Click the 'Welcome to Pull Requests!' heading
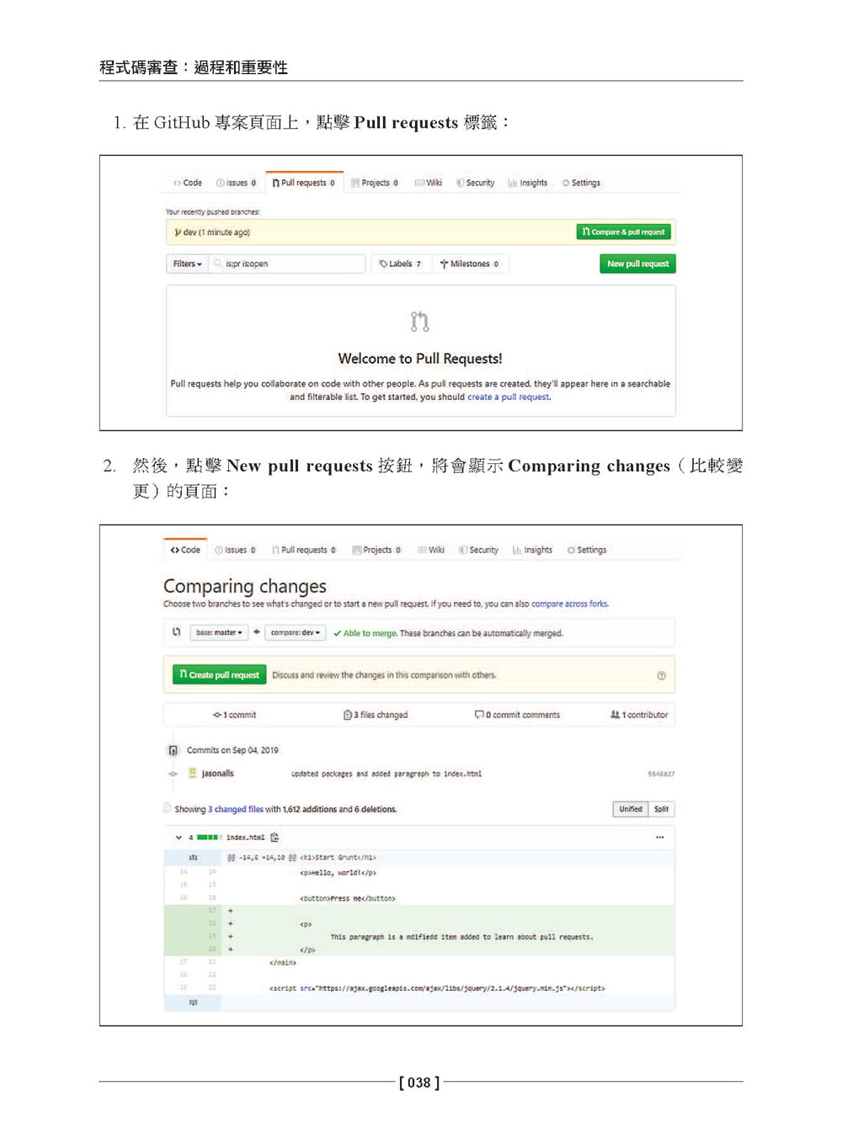Image resolution: width=842 pixels, height=1139 pixels. [420, 359]
